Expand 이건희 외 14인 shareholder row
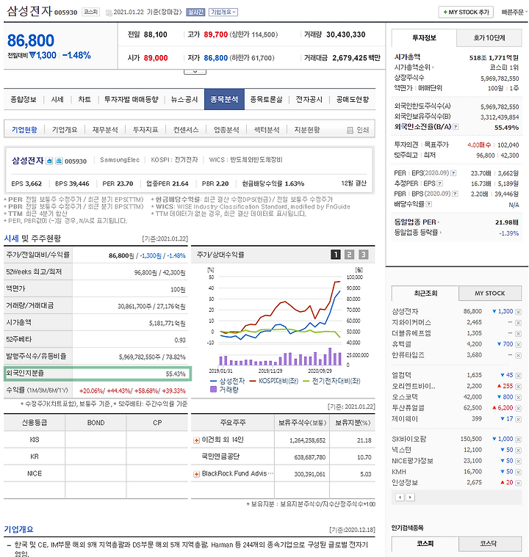The image size is (529, 557). click(x=196, y=440)
